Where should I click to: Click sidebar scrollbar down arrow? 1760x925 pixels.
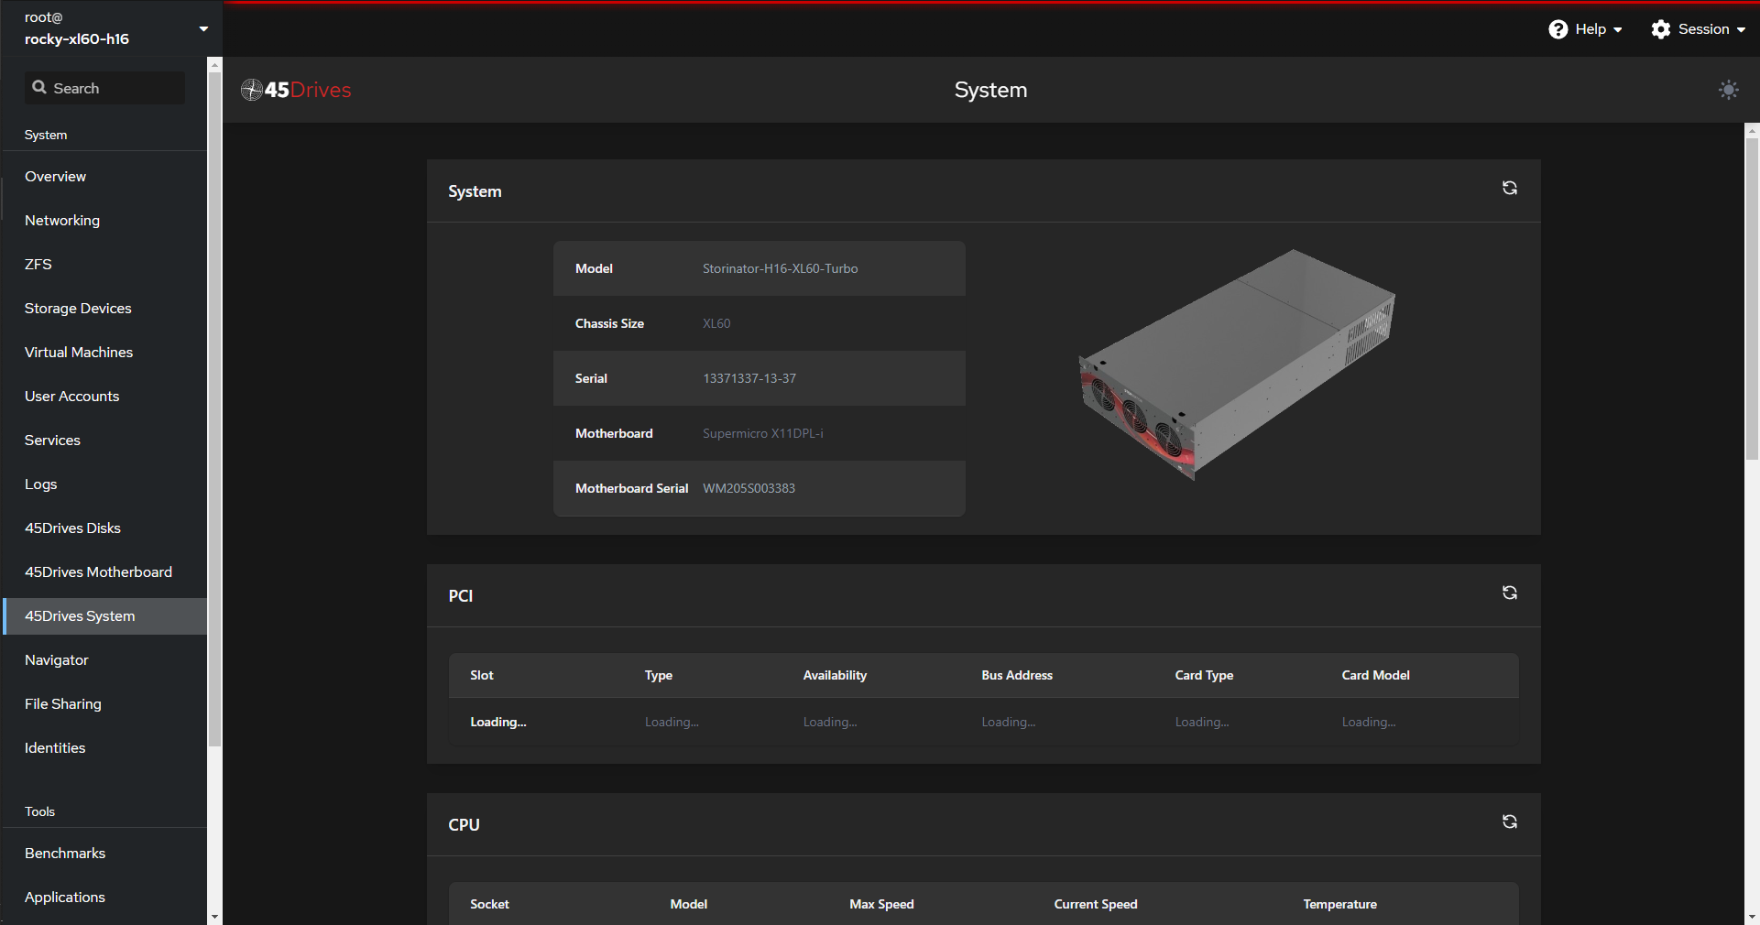coord(214,916)
